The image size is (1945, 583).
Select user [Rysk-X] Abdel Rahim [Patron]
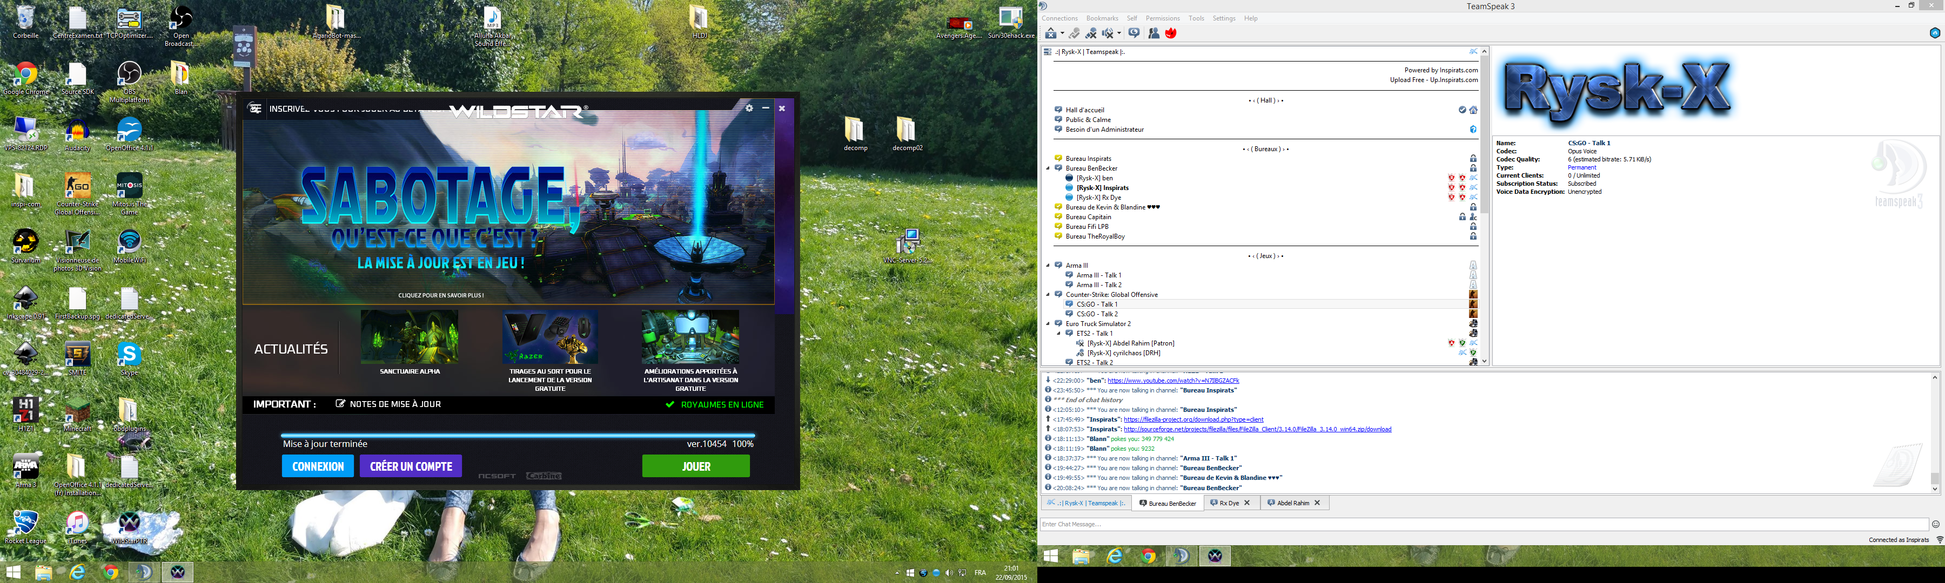[x=1130, y=343]
